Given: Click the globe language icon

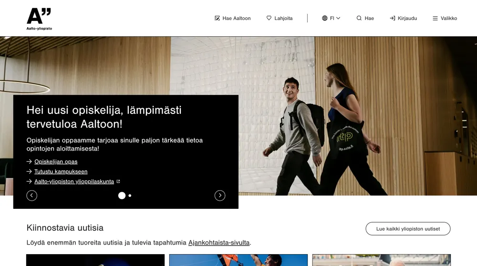Looking at the screenshot, I should (324, 18).
